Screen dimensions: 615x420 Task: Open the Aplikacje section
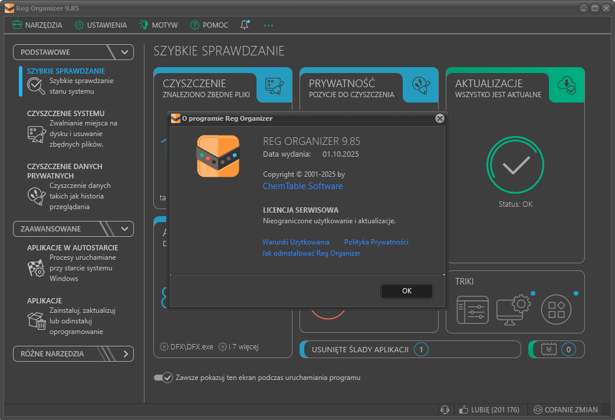(x=44, y=300)
